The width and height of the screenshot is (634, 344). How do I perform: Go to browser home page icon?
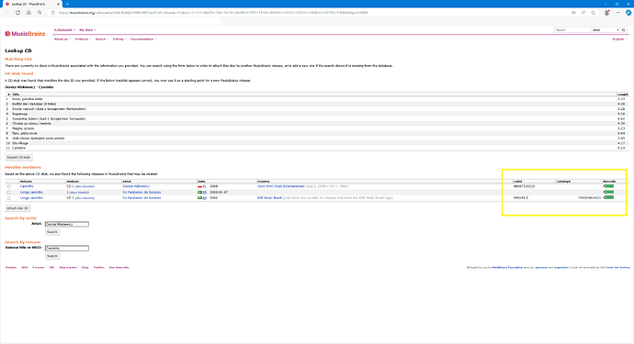[x=28, y=13]
